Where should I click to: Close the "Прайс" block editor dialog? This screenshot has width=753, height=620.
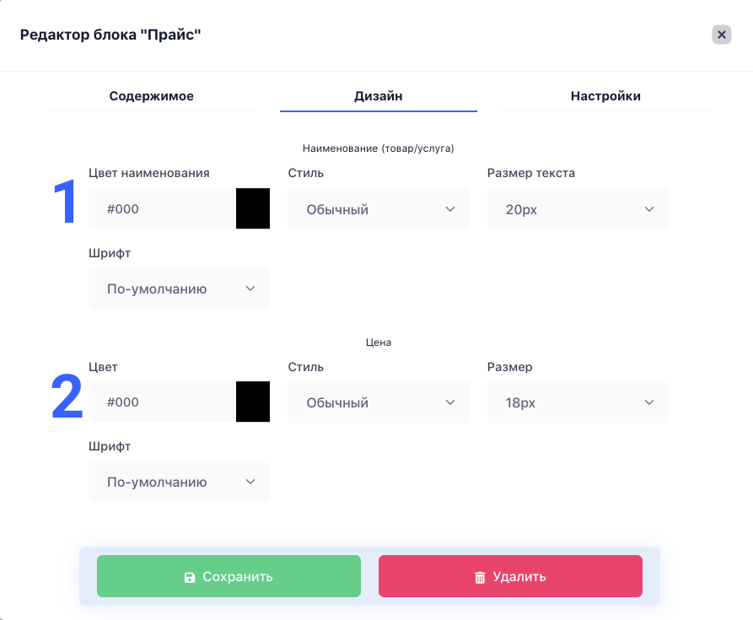(x=721, y=35)
